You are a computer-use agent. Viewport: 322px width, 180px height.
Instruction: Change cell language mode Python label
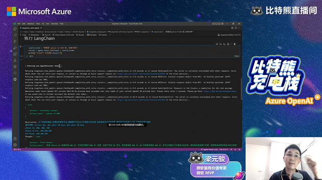(236, 56)
